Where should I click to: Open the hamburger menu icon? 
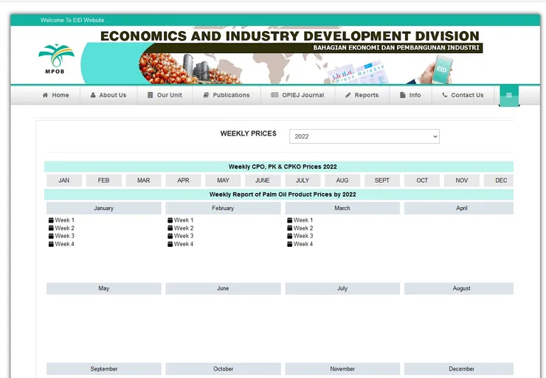pyautogui.click(x=509, y=95)
